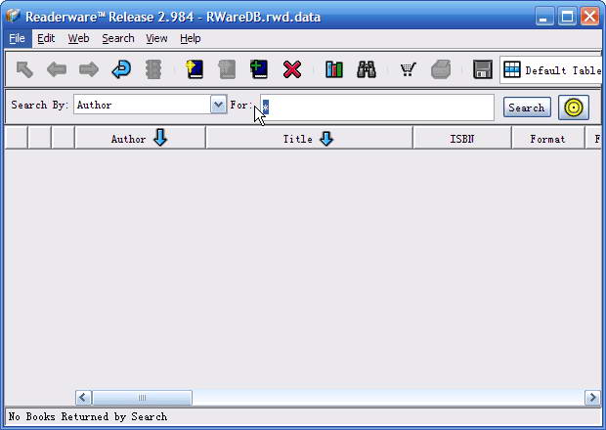
Task: Open the File menu
Action: pos(17,39)
